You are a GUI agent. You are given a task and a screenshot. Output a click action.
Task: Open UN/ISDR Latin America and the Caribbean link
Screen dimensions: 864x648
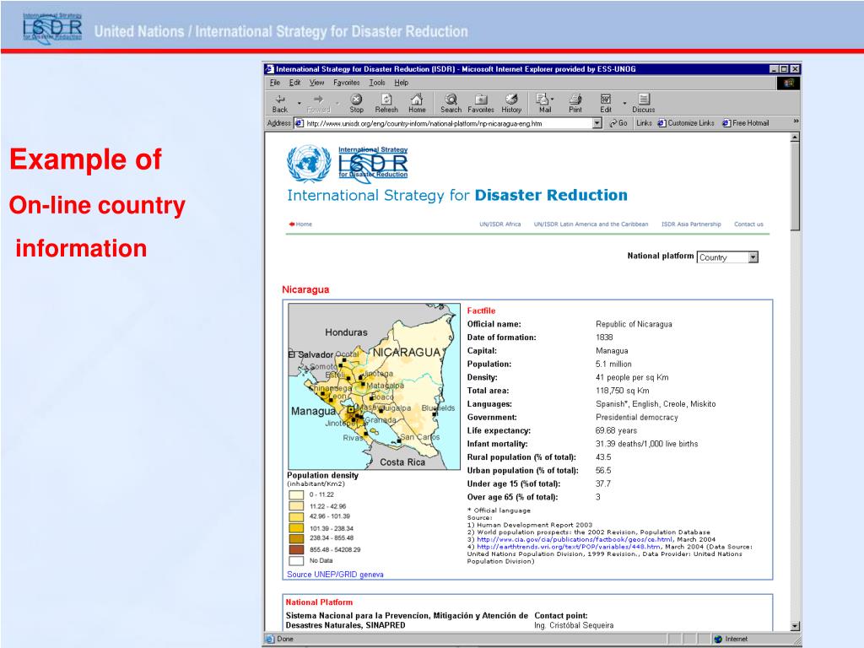tap(591, 224)
